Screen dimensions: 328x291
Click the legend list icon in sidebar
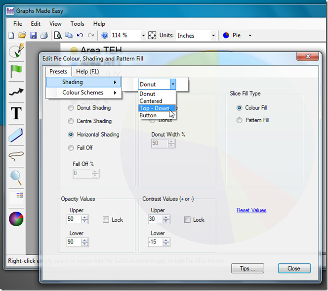pyautogui.click(x=20, y=195)
